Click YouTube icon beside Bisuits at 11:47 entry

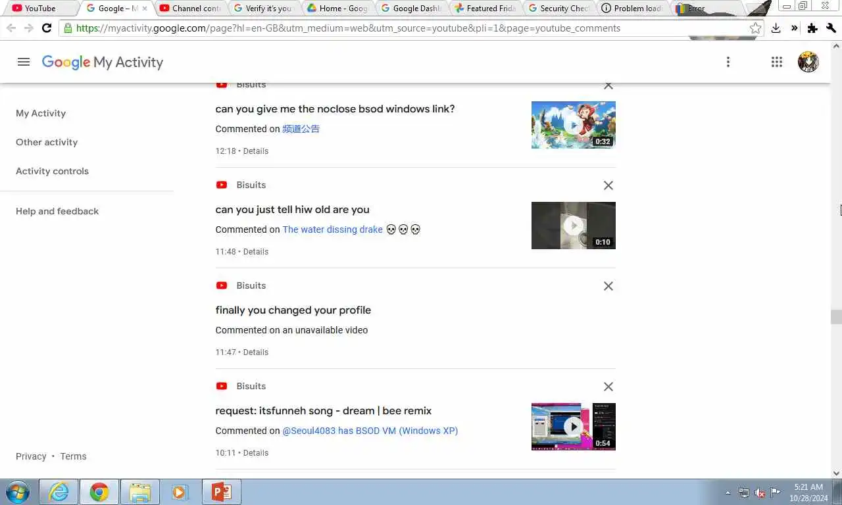[222, 285]
